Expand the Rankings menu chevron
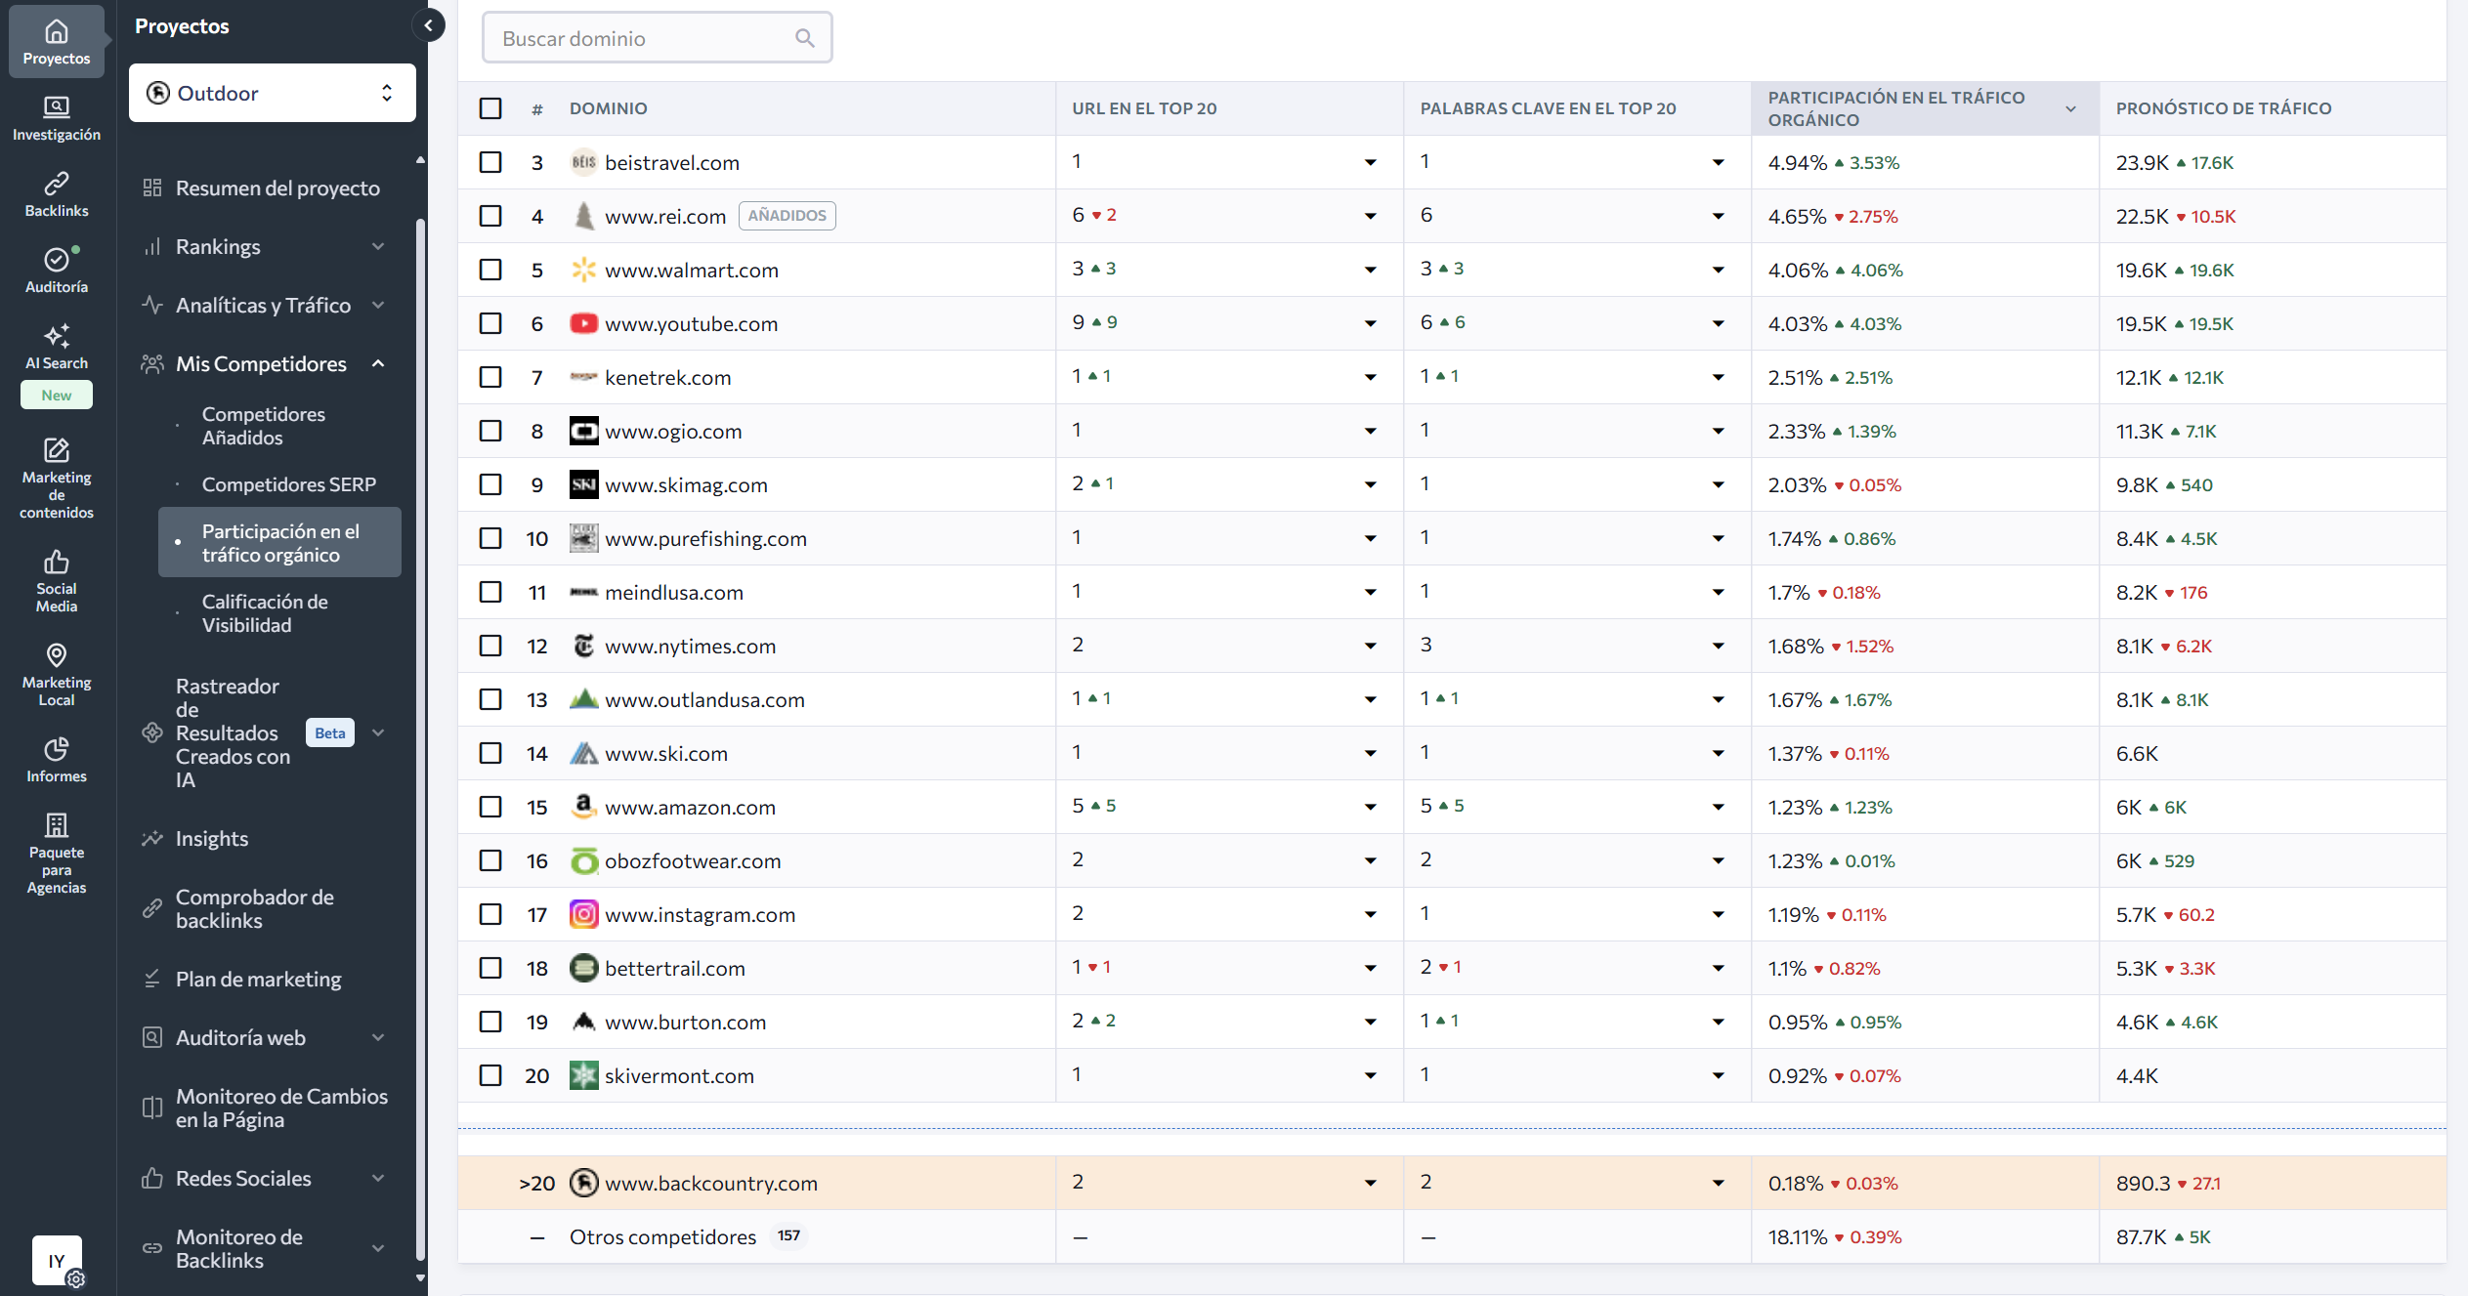 (x=378, y=246)
